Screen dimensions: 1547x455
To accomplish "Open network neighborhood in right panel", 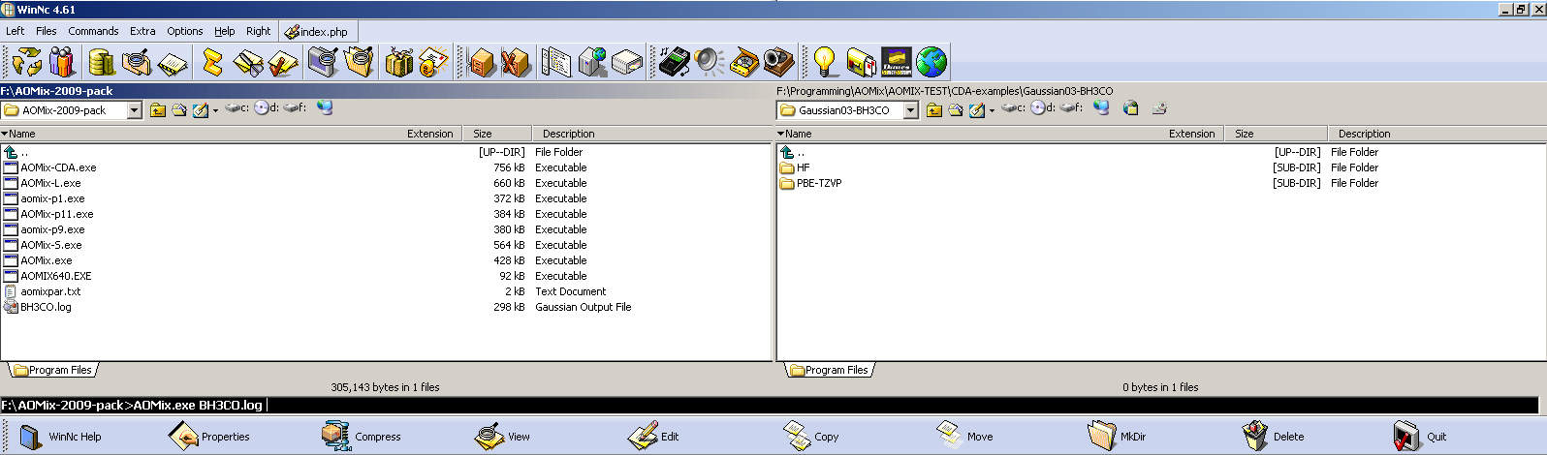I will pos(1101,108).
